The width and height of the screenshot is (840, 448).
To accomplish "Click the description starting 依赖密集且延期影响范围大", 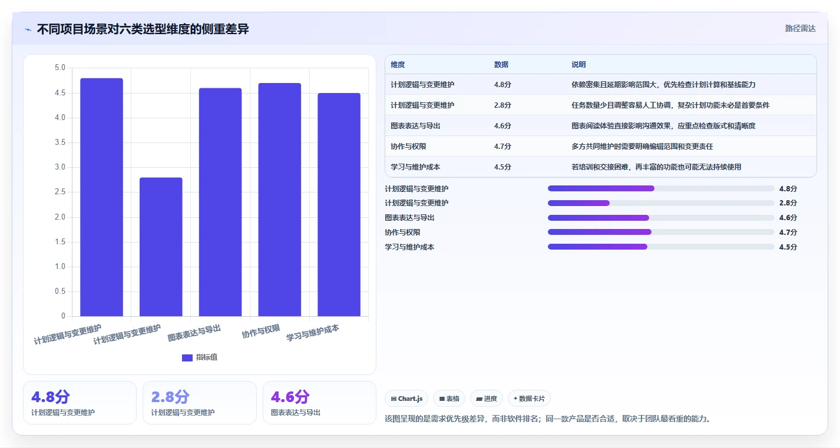I will tap(663, 85).
